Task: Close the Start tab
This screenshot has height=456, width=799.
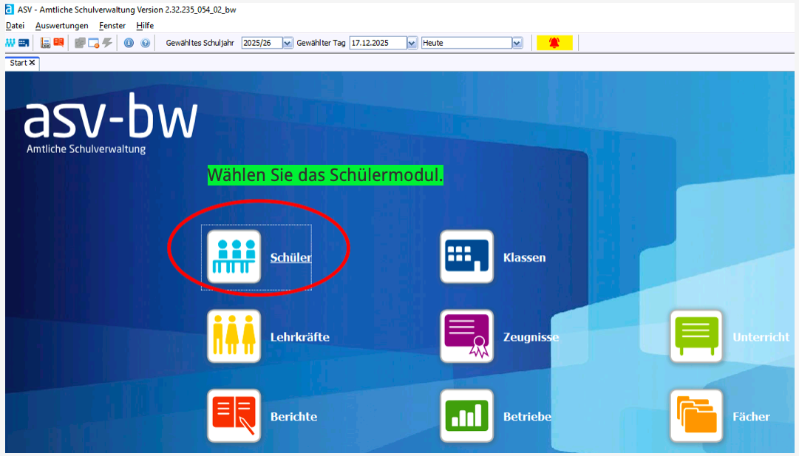Action: [33, 63]
